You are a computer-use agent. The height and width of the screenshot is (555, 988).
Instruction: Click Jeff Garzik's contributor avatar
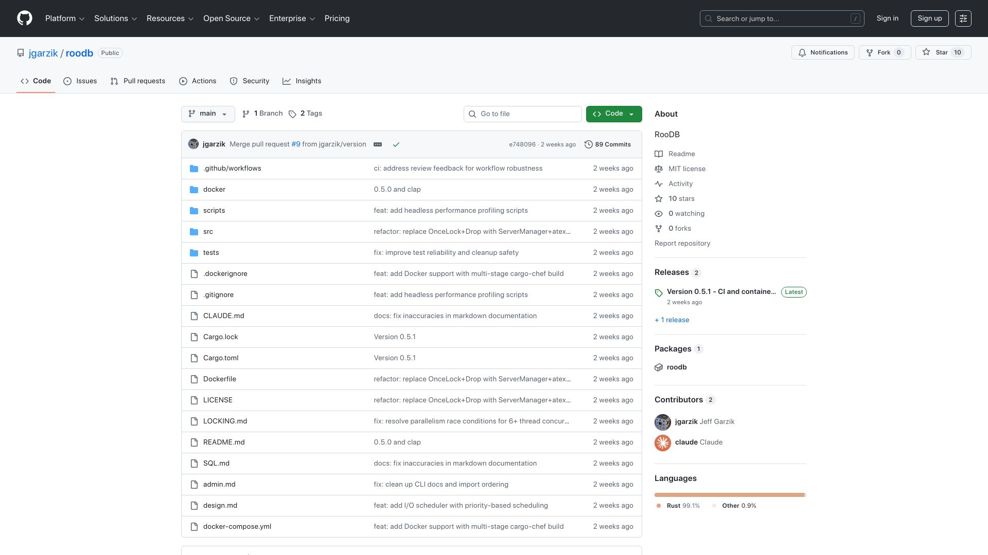[x=663, y=422]
